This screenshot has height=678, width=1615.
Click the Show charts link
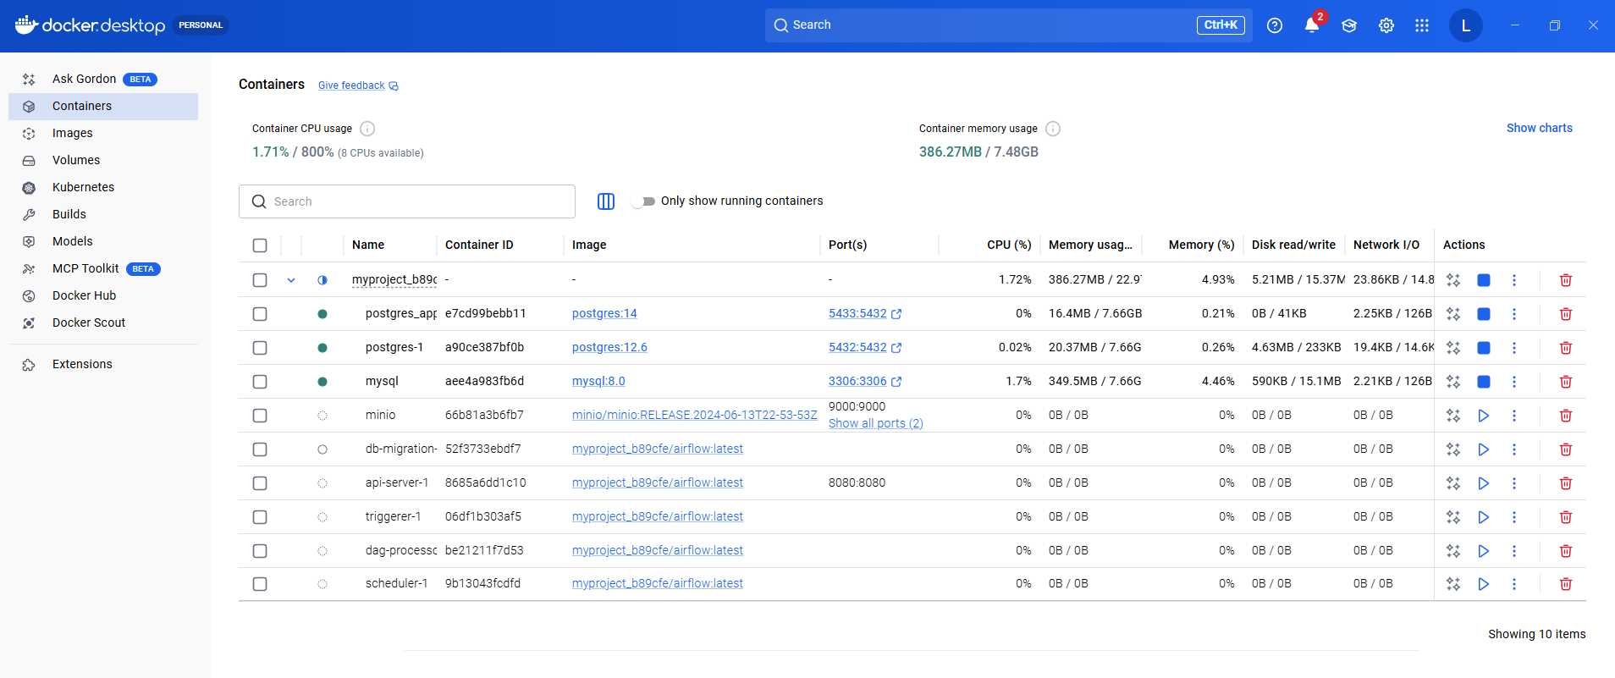(x=1539, y=128)
